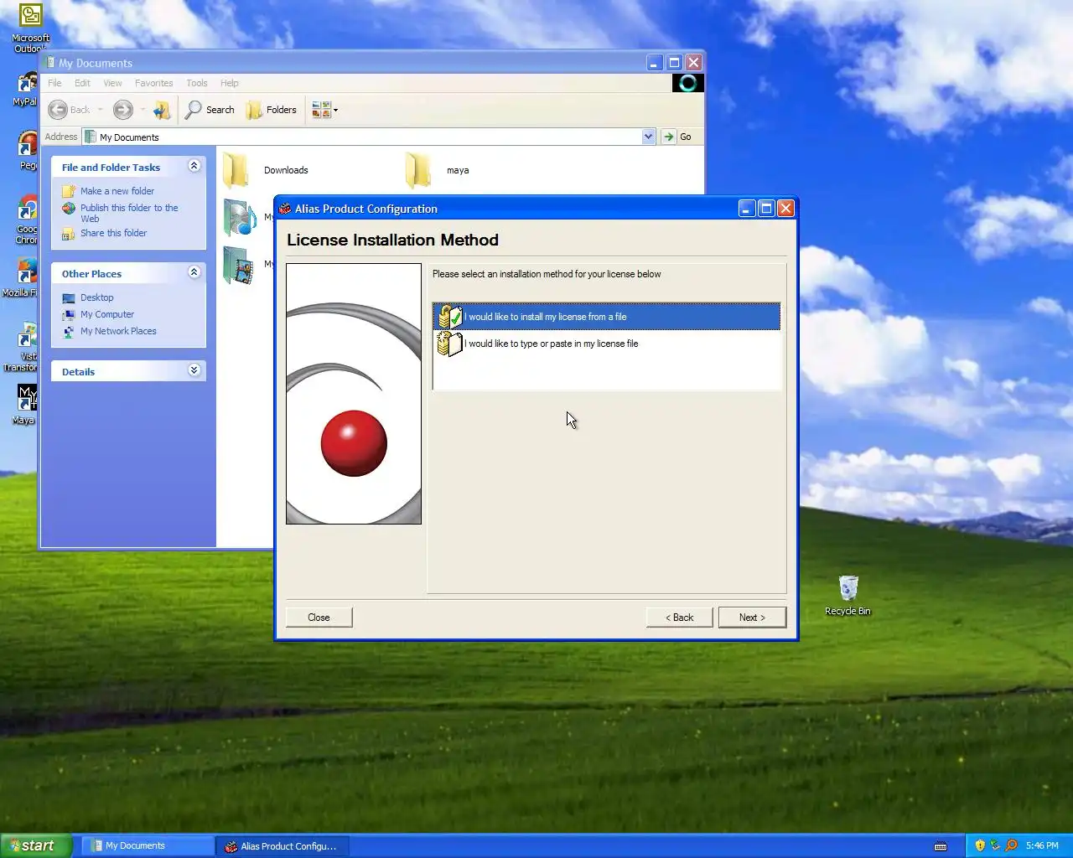
Task: Click Alias Product Configuration taskbar button
Action: click(282, 845)
